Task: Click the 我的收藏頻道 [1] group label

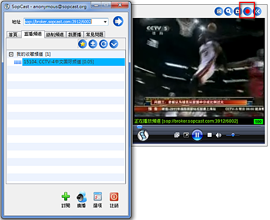Action: click(34, 54)
